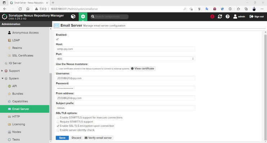Click the From address field
The image size is (267, 143).
(126, 98)
